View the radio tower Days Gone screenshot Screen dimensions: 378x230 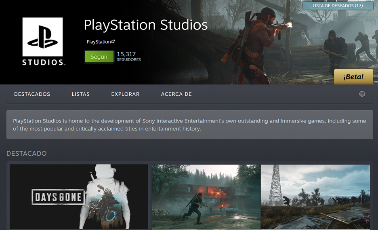pyautogui.click(x=315, y=197)
